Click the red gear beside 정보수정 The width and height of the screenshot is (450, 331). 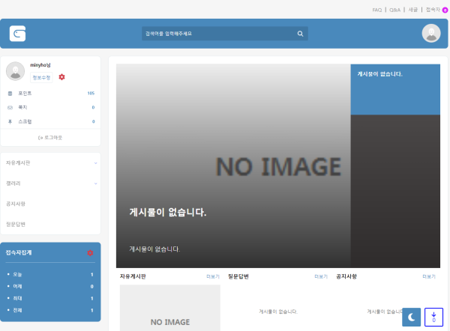coord(61,77)
